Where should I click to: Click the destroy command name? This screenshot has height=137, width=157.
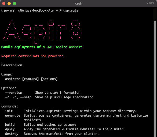[x=12, y=134]
